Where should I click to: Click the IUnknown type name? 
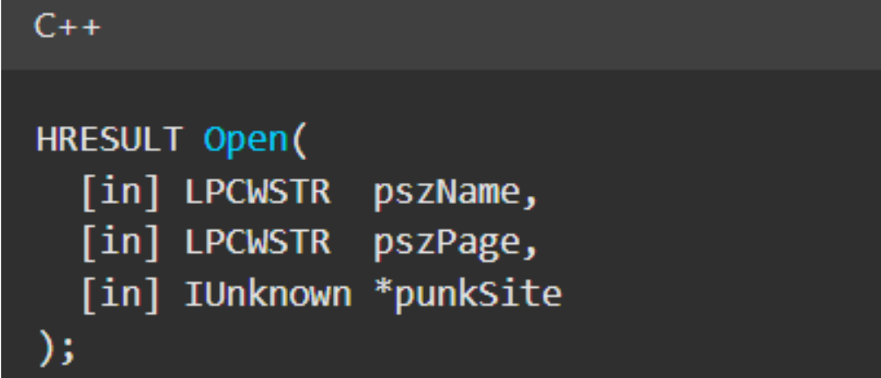[267, 295]
